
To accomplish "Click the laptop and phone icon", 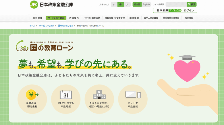I will 133,95.
